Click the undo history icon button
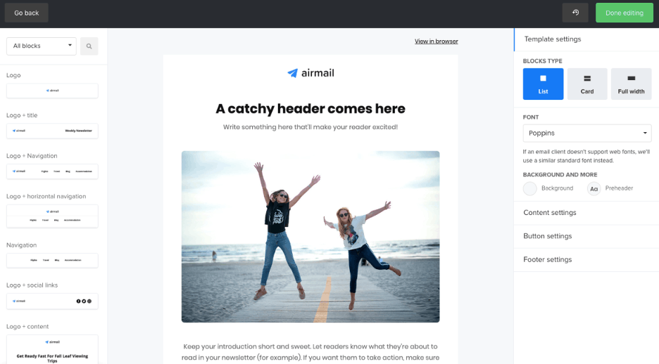 [575, 13]
